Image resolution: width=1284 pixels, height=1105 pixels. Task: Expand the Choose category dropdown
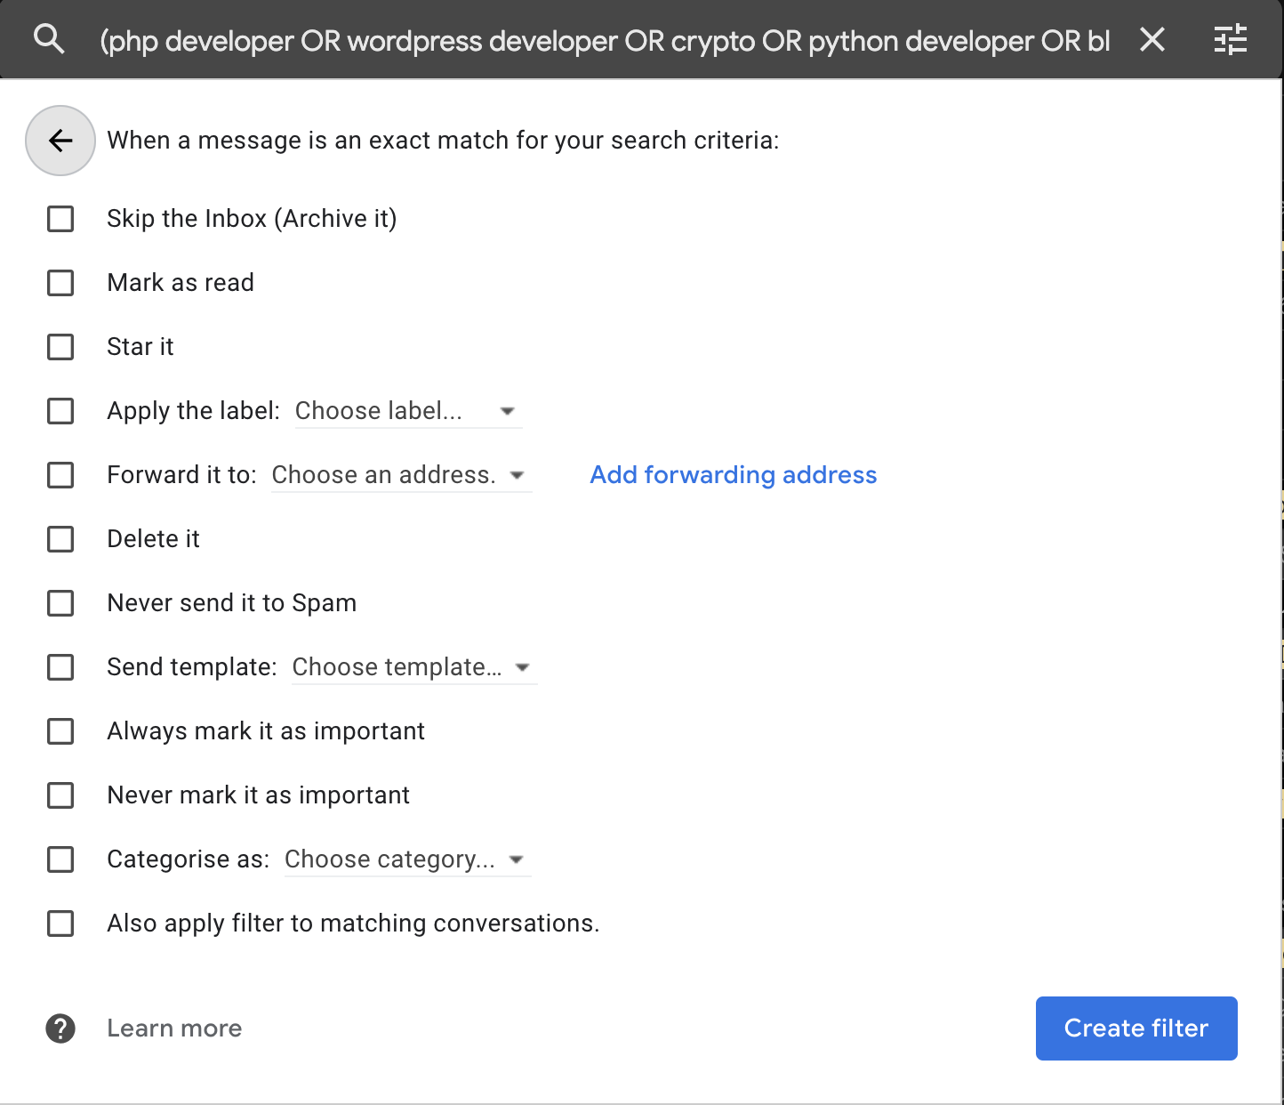(x=407, y=859)
